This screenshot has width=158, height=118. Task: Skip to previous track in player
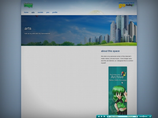[99, 117]
